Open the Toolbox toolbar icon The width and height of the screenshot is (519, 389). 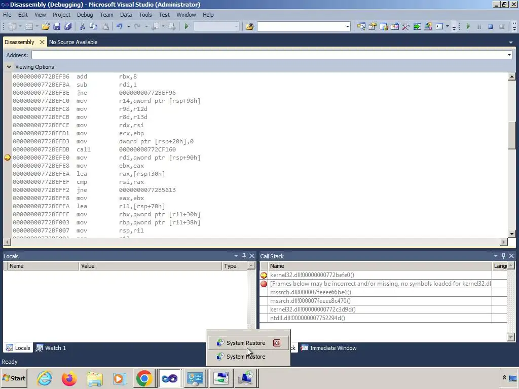pos(406,26)
